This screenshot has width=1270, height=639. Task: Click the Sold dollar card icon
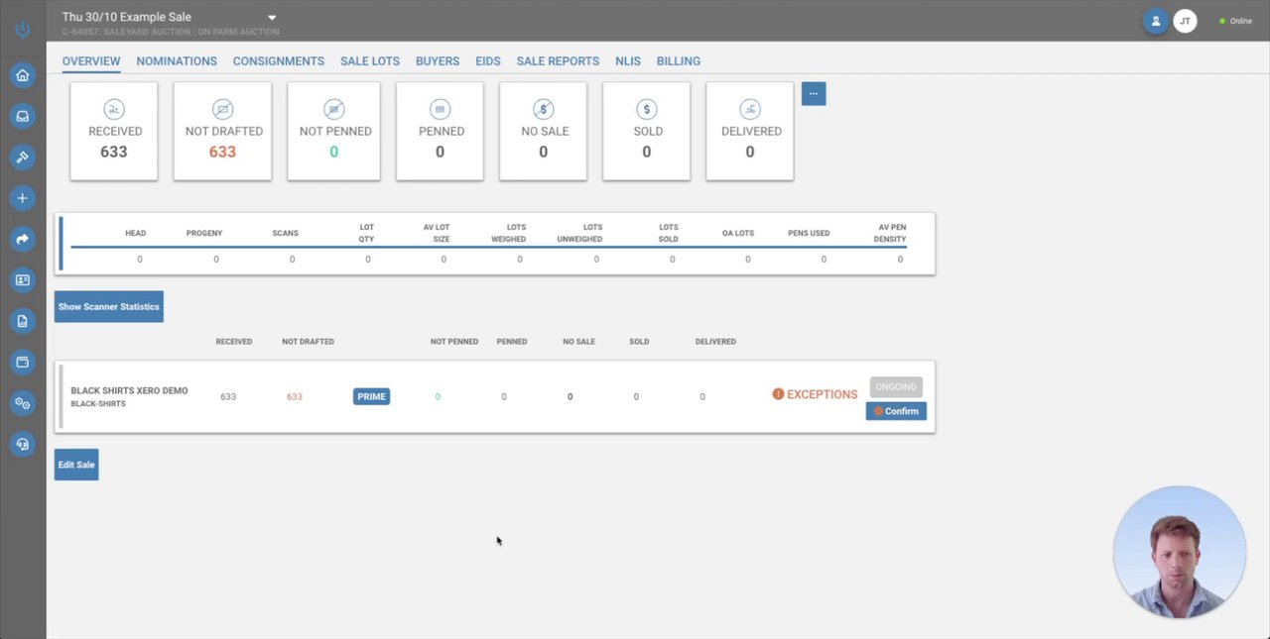(x=647, y=109)
